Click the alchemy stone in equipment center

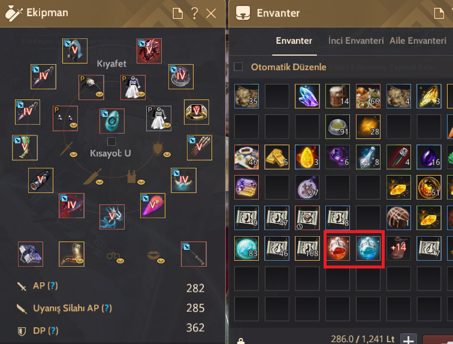(x=112, y=121)
